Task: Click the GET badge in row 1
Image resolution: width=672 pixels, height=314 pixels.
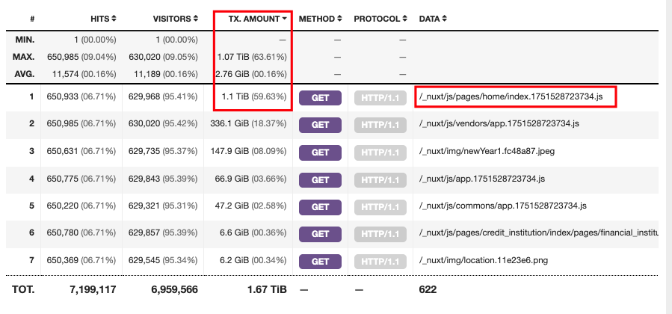Action: [320, 98]
